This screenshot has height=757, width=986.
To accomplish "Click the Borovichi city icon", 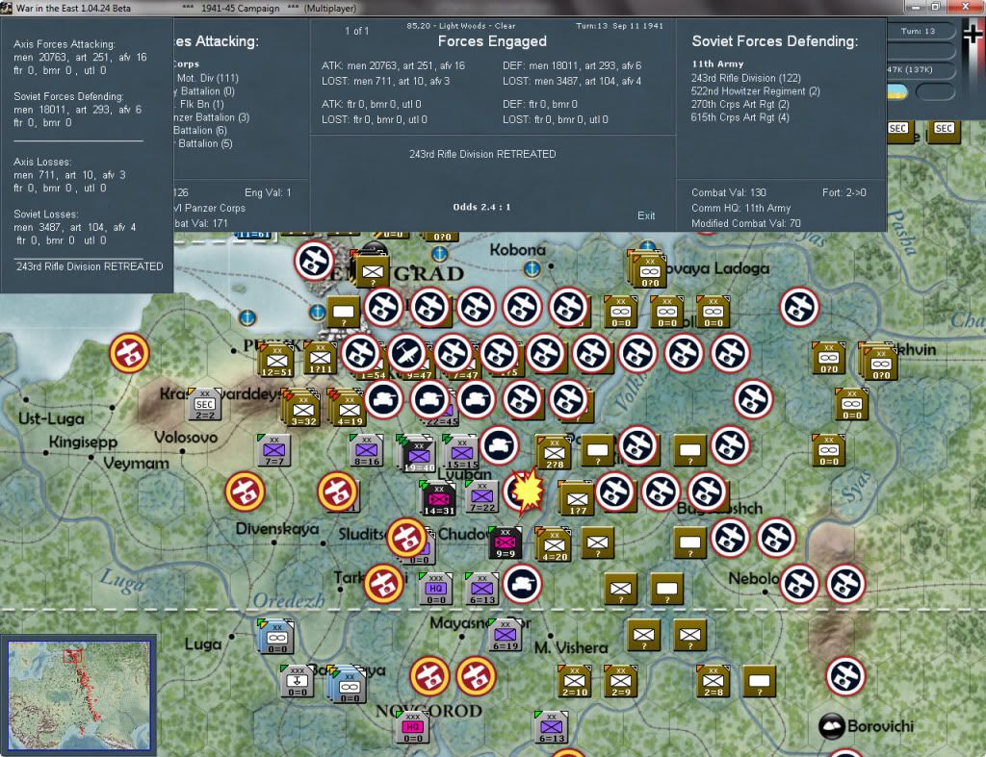I will [x=831, y=725].
